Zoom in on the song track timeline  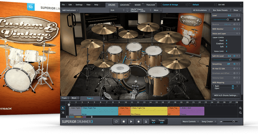tap(240, 108)
